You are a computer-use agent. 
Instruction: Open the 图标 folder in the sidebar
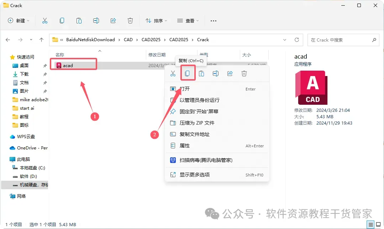click(x=24, y=125)
